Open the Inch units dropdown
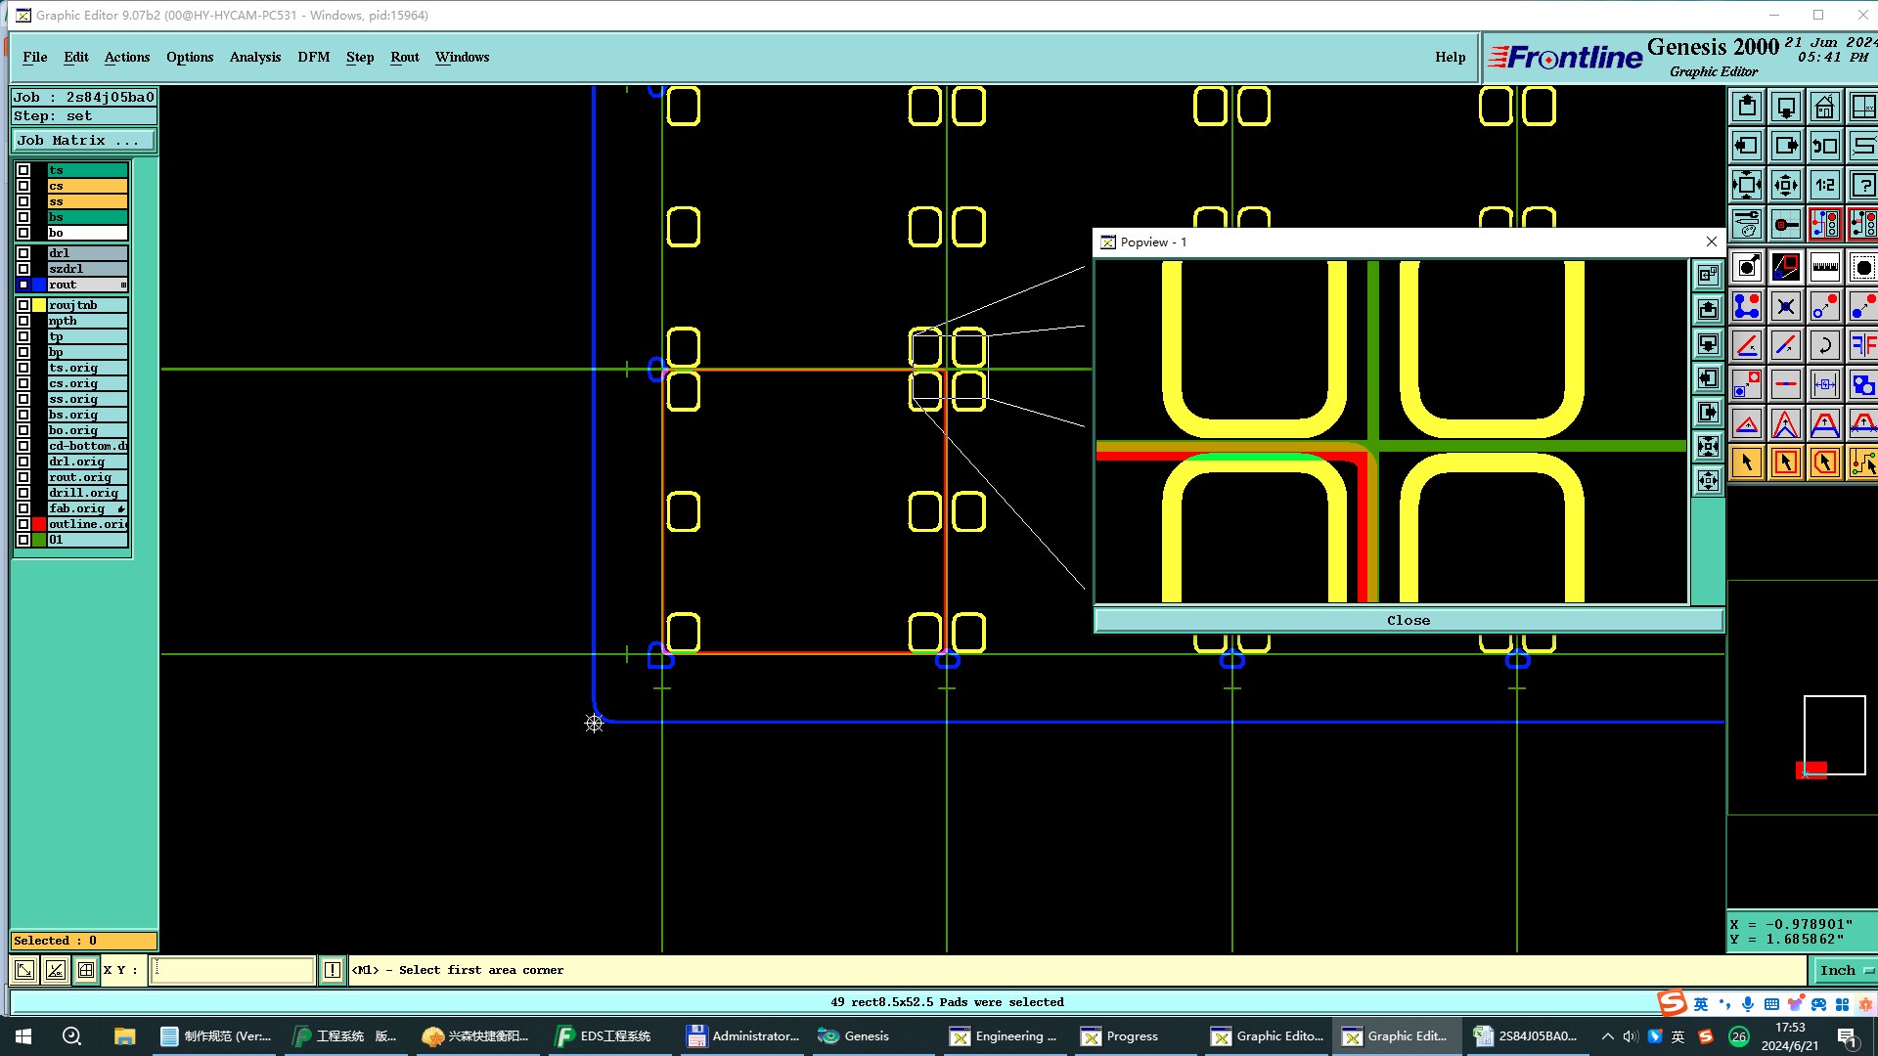 (x=1845, y=970)
